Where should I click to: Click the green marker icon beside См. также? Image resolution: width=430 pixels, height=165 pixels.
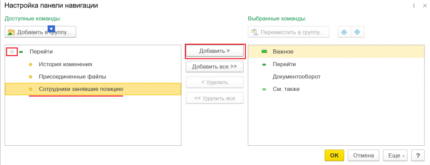pyautogui.click(x=264, y=90)
